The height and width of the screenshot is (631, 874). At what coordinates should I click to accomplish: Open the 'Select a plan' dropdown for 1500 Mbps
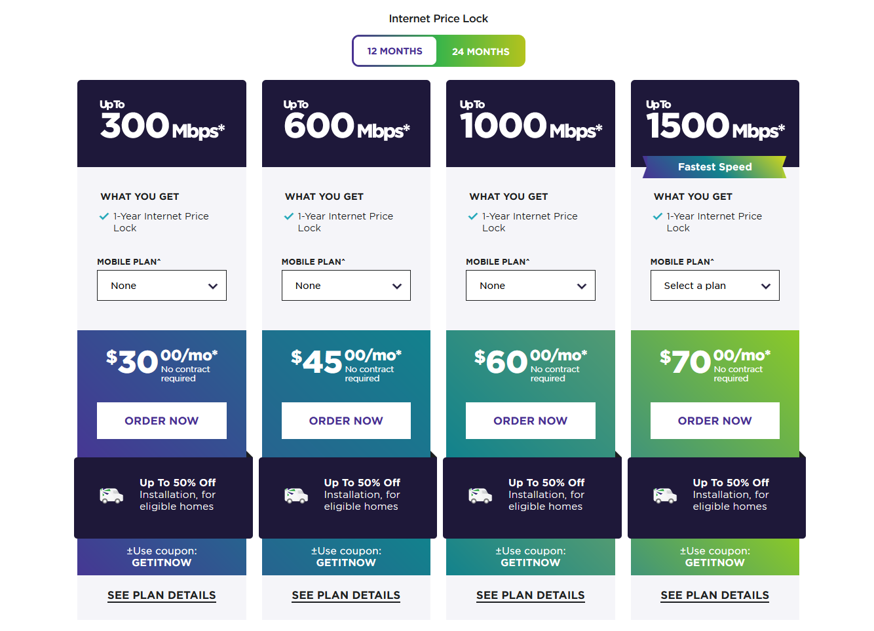(715, 286)
